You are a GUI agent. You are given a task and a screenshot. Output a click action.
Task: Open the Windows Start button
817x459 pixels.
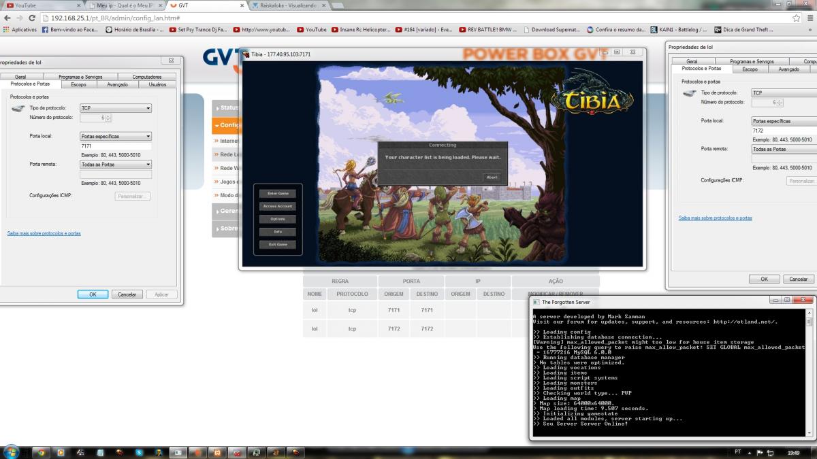11,452
